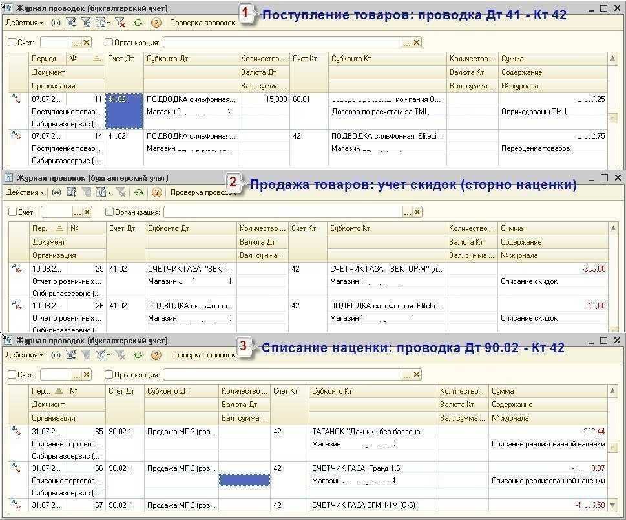Click Дт/Кт entry icon of row №11
Viewport: 626px width, 520px height.
[x=16, y=99]
